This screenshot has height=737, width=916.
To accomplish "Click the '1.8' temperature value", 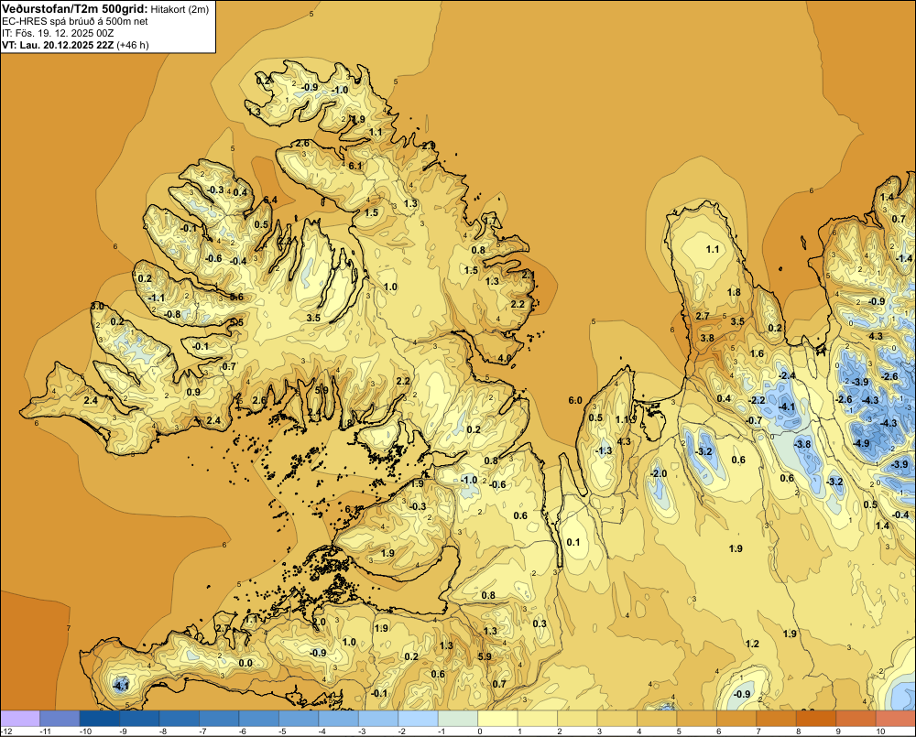I will [x=735, y=292].
